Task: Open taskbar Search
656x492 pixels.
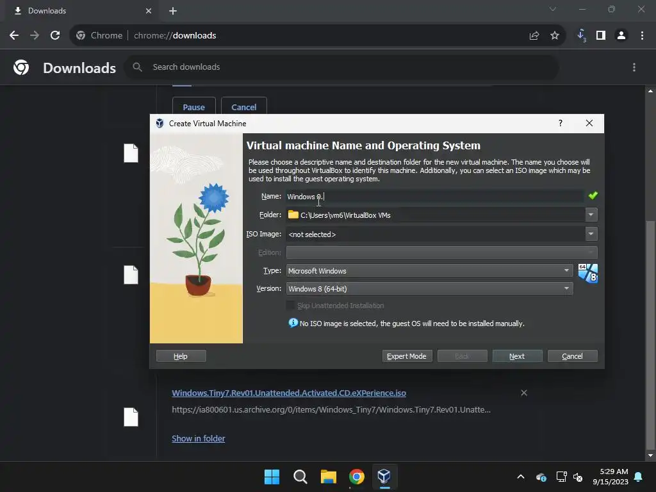Action: coord(300,477)
